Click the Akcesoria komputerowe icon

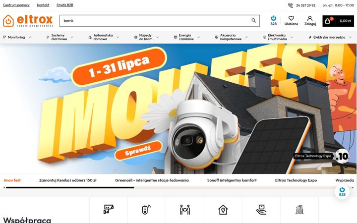click(x=217, y=37)
